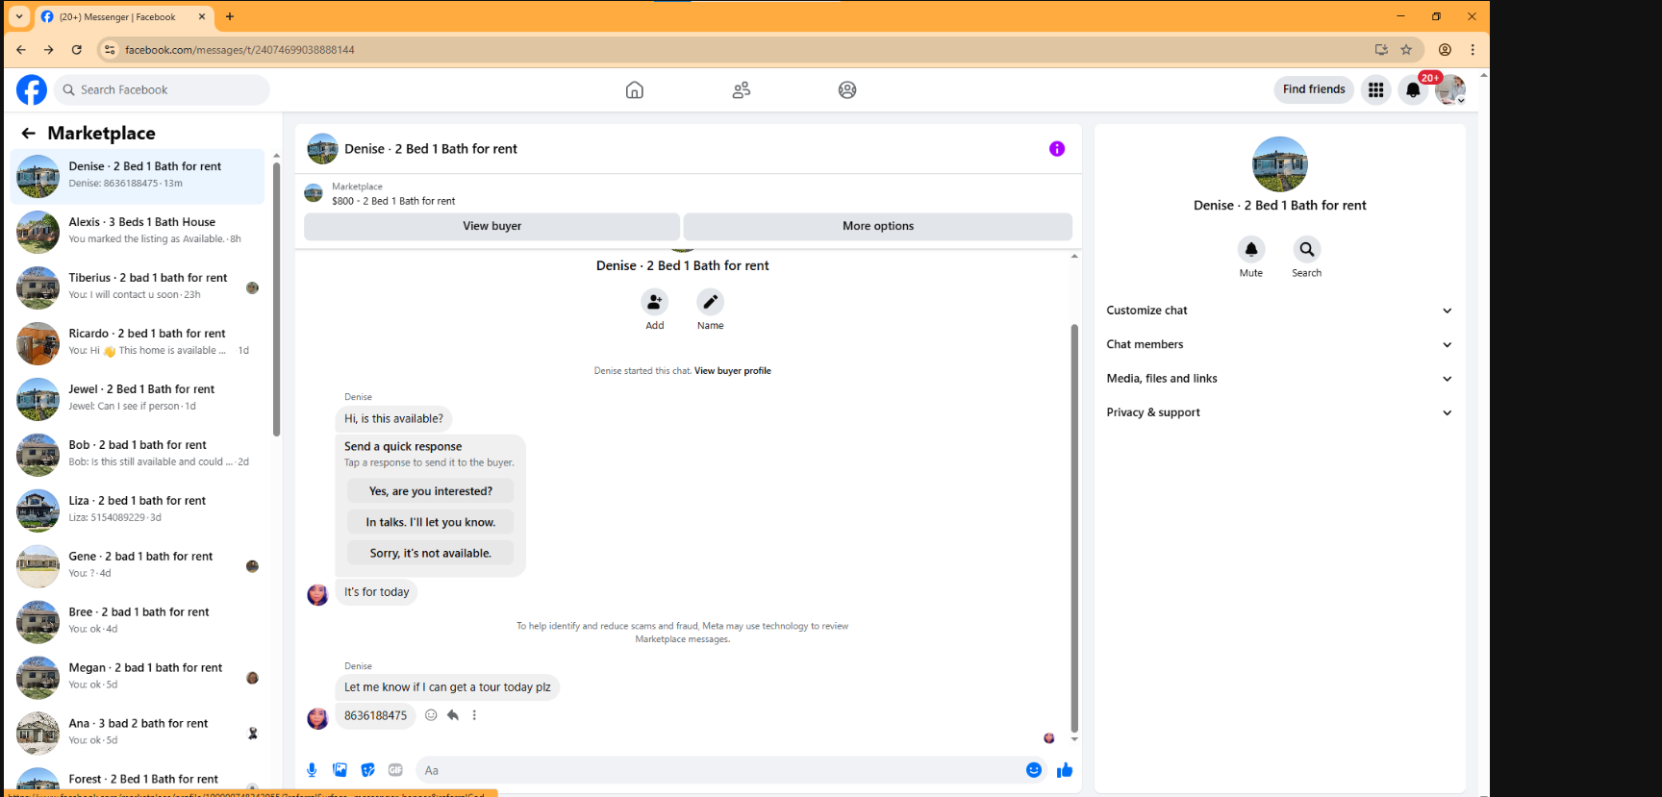
Task: Open the account profile picture menu
Action: [x=1449, y=89]
